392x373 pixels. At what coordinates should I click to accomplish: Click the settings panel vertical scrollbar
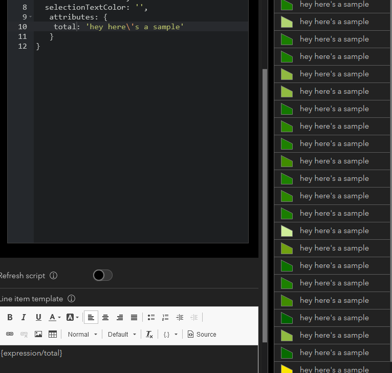(x=265, y=205)
